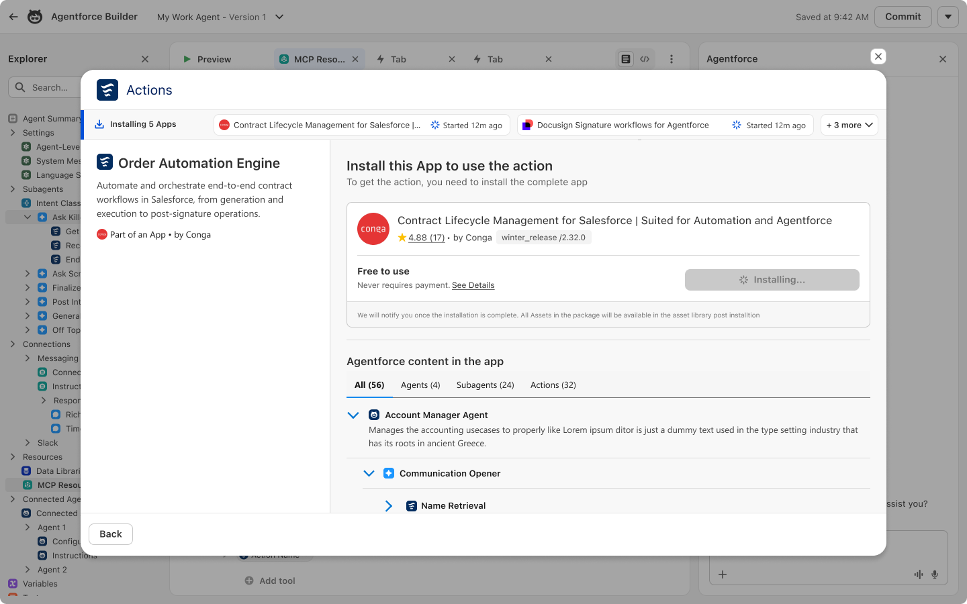Open the Docusign Signature workflows install chip

pyautogui.click(x=665, y=125)
